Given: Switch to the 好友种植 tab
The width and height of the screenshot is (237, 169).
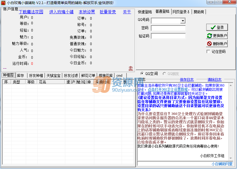Looking at the screenshot, I should (x=36, y=76).
